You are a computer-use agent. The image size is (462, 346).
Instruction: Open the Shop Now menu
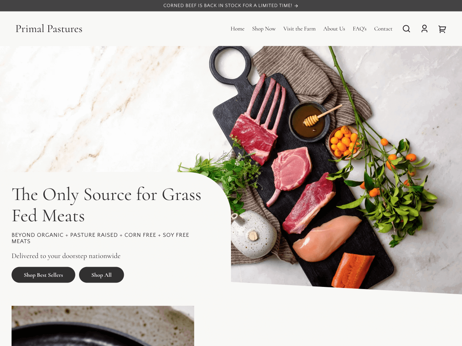(x=264, y=29)
